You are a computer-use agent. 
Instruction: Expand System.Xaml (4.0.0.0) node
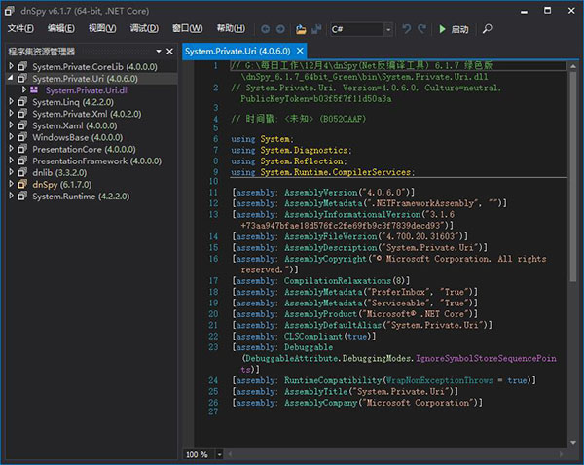(11, 125)
